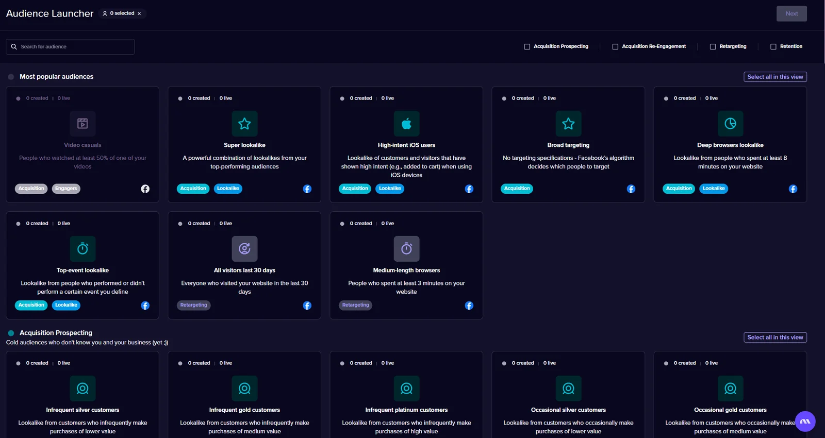Click the High-intent iOS users title
Viewport: 825px width, 438px height.
(406, 145)
